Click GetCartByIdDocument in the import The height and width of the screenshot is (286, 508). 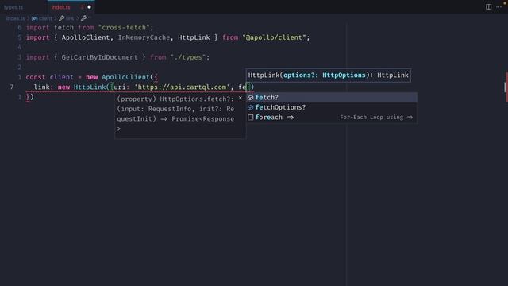click(x=99, y=57)
